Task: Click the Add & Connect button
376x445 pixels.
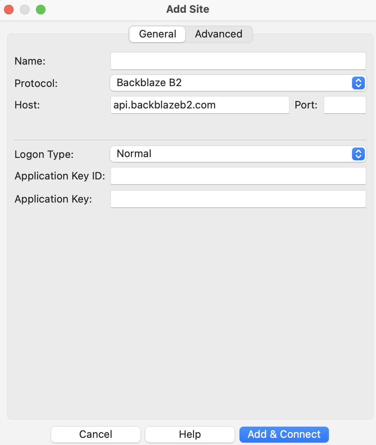Action: (284, 435)
